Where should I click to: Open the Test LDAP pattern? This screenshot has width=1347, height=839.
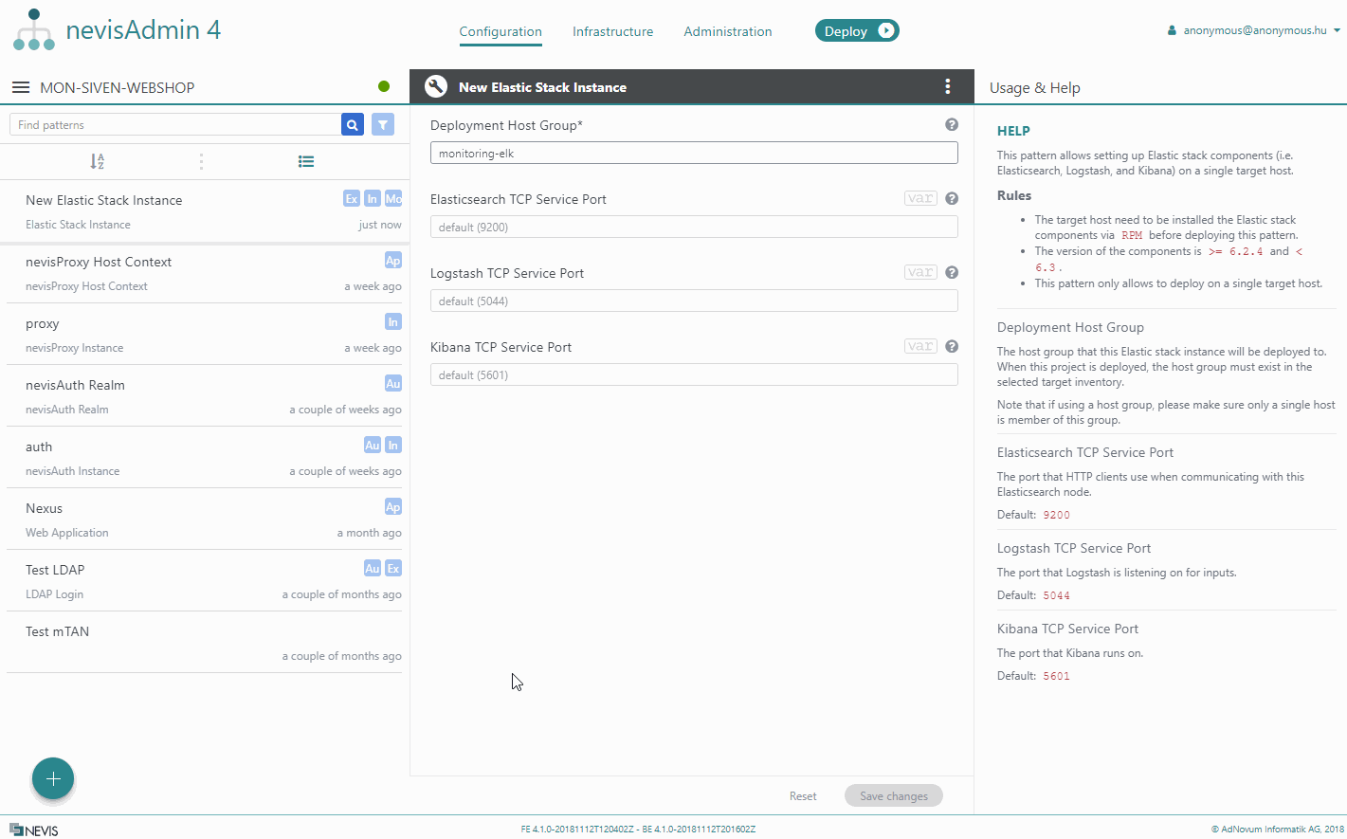click(204, 581)
